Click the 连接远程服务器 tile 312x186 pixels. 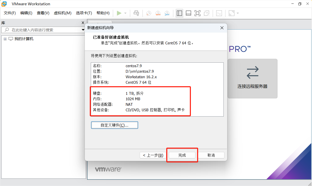point(253,78)
